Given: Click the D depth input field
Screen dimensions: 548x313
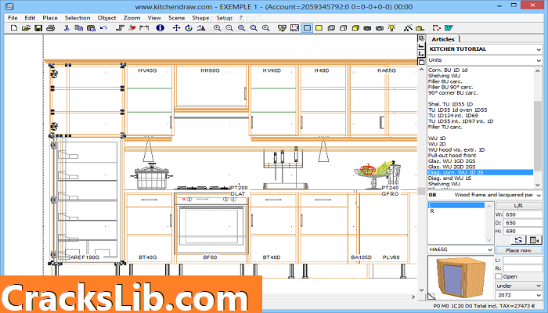Looking at the screenshot, I should (x=523, y=222).
